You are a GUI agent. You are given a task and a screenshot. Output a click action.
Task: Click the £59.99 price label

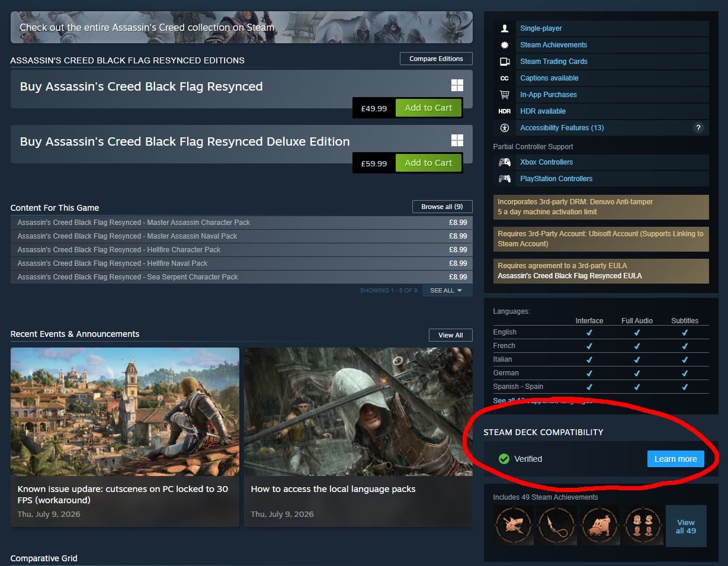(x=374, y=163)
